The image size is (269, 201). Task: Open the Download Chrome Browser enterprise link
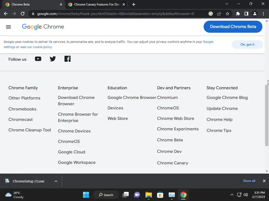click(x=76, y=101)
